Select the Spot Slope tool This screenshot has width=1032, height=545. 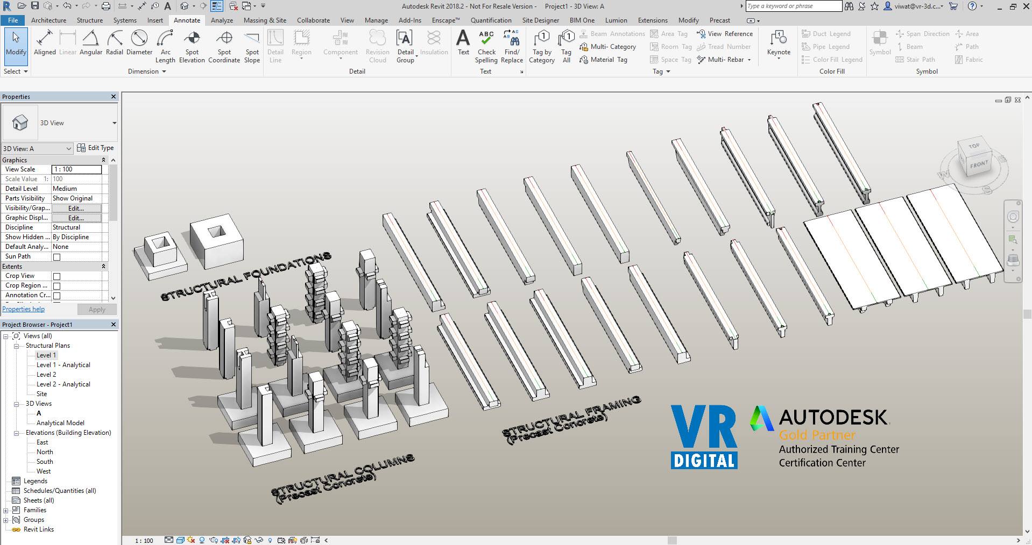click(252, 47)
